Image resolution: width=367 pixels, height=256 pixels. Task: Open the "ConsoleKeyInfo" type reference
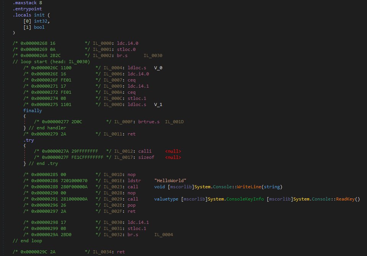coord(245,199)
